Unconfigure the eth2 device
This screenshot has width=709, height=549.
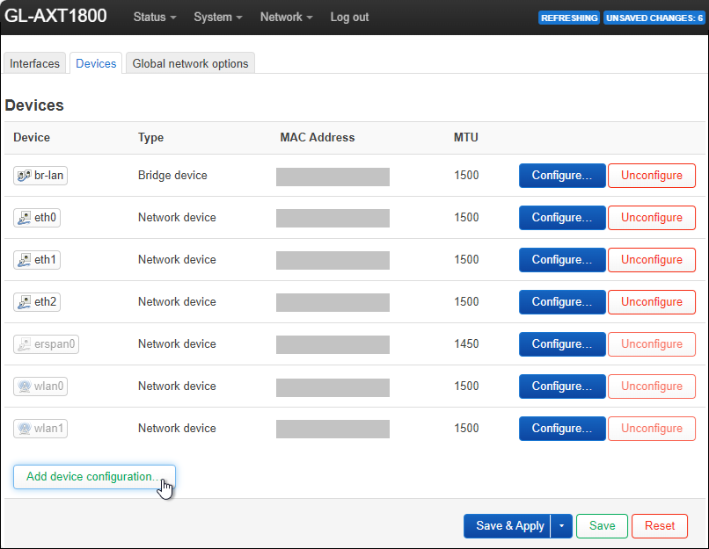tap(652, 302)
